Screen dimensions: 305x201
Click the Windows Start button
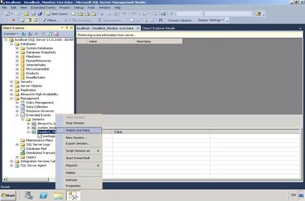pyautogui.click(x=8, y=195)
